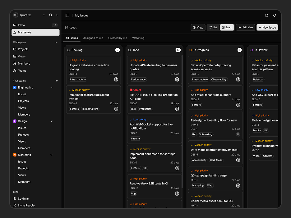Image resolution: width=291 pixels, height=218 pixels.
Task: Click the In Review column status icon
Action: pyautogui.click(x=252, y=50)
